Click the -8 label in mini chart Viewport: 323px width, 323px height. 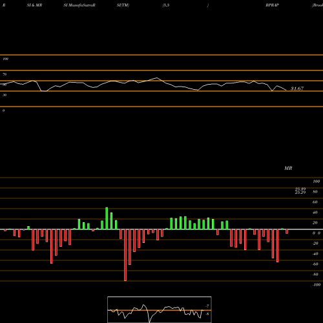[207, 314]
